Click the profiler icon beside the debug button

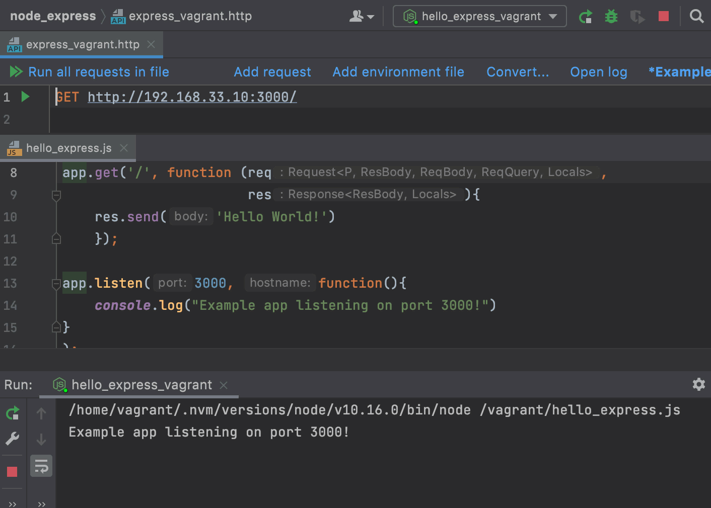(x=637, y=17)
